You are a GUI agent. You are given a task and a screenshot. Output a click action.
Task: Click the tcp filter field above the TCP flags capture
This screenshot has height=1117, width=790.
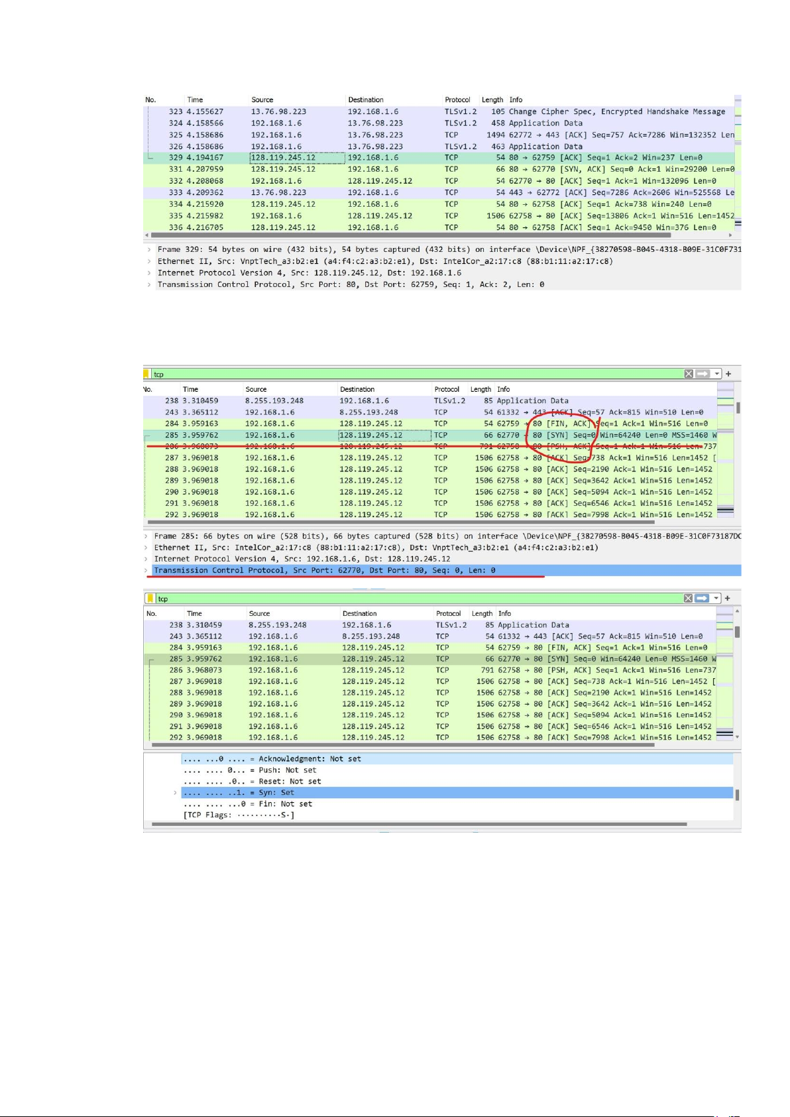tap(419, 599)
